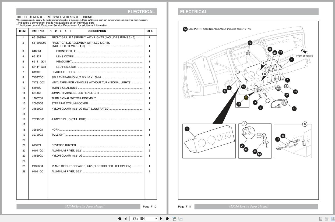Click the PART NO. column header
The width and height of the screenshot is (335, 222).
tap(38, 31)
